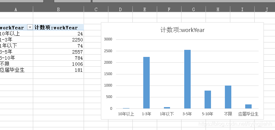Click the 500 value axis label

pos(109,97)
